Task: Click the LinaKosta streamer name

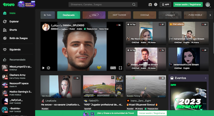Action: click(51, 101)
